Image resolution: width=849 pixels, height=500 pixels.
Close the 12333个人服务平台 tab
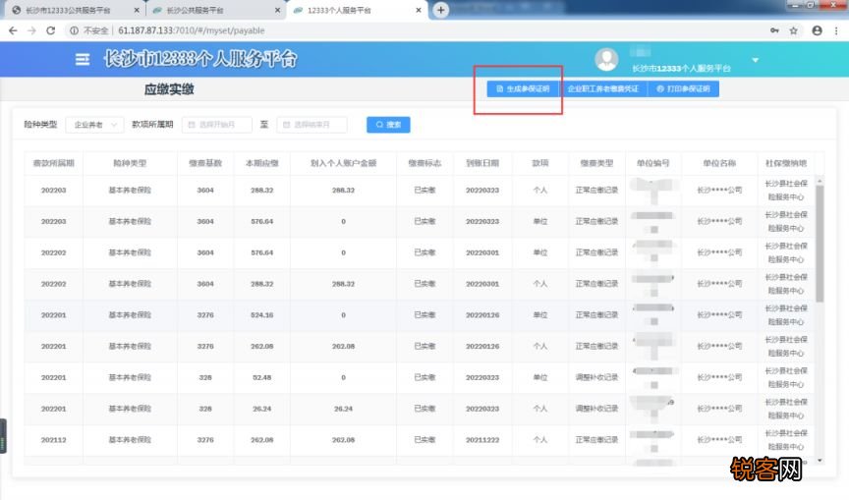pos(419,10)
